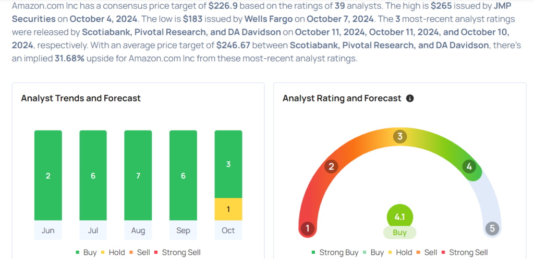Click the info icon beside Analyst Rating and Forecast
Image resolution: width=534 pixels, height=259 pixels.
click(410, 98)
